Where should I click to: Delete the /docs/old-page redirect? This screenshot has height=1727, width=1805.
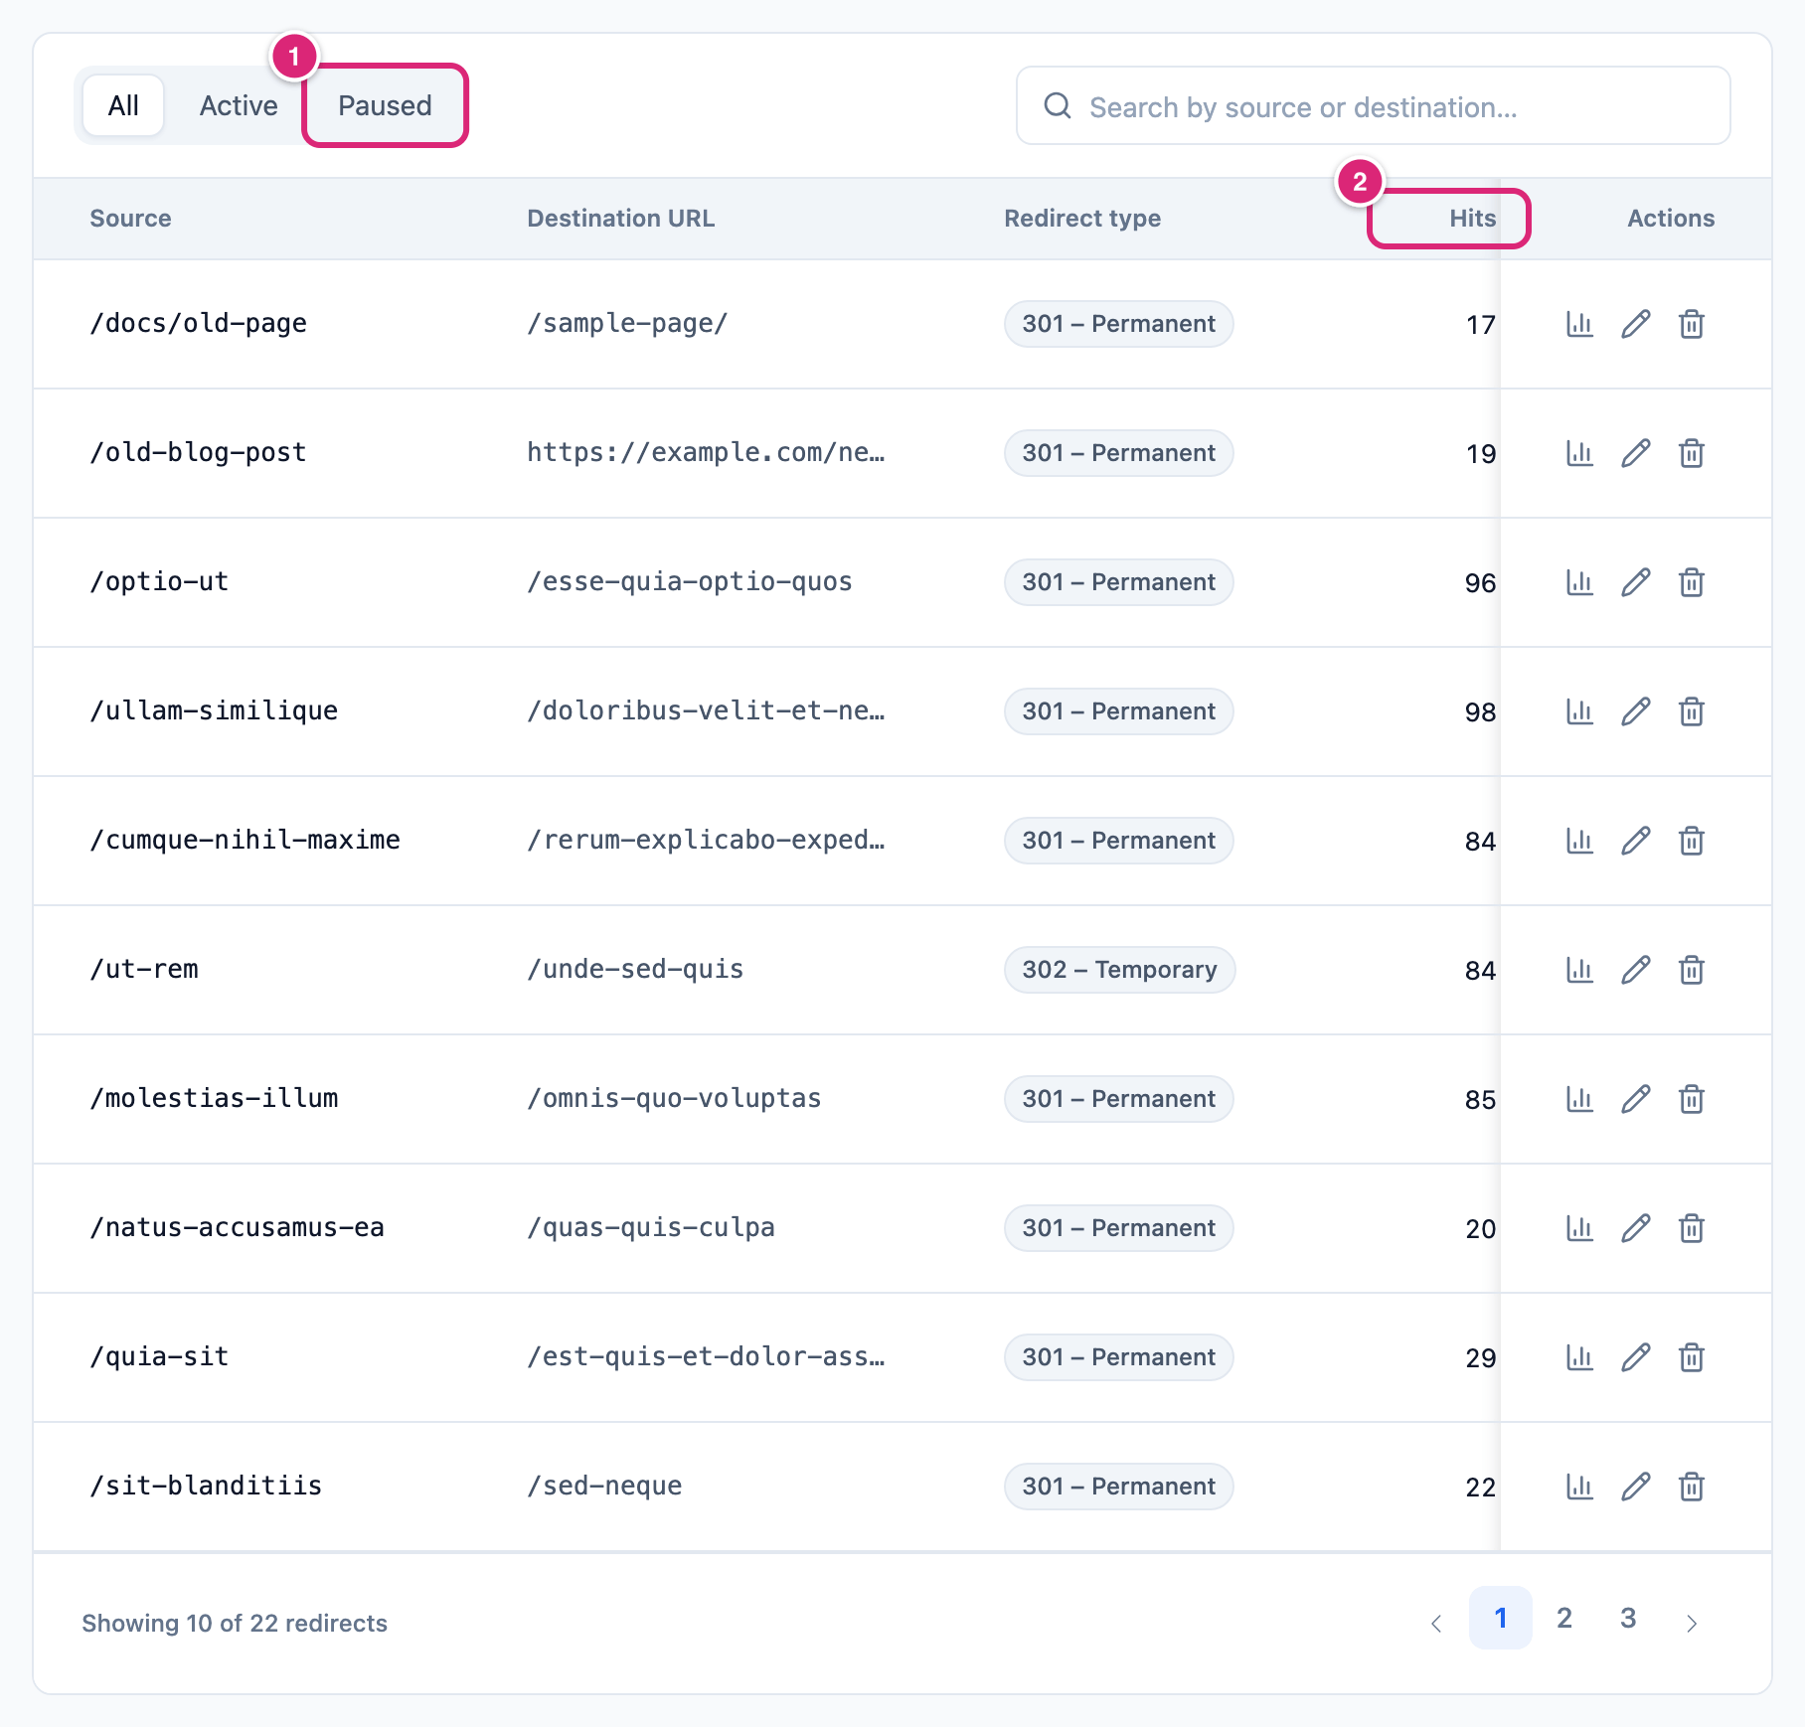coord(1691,324)
